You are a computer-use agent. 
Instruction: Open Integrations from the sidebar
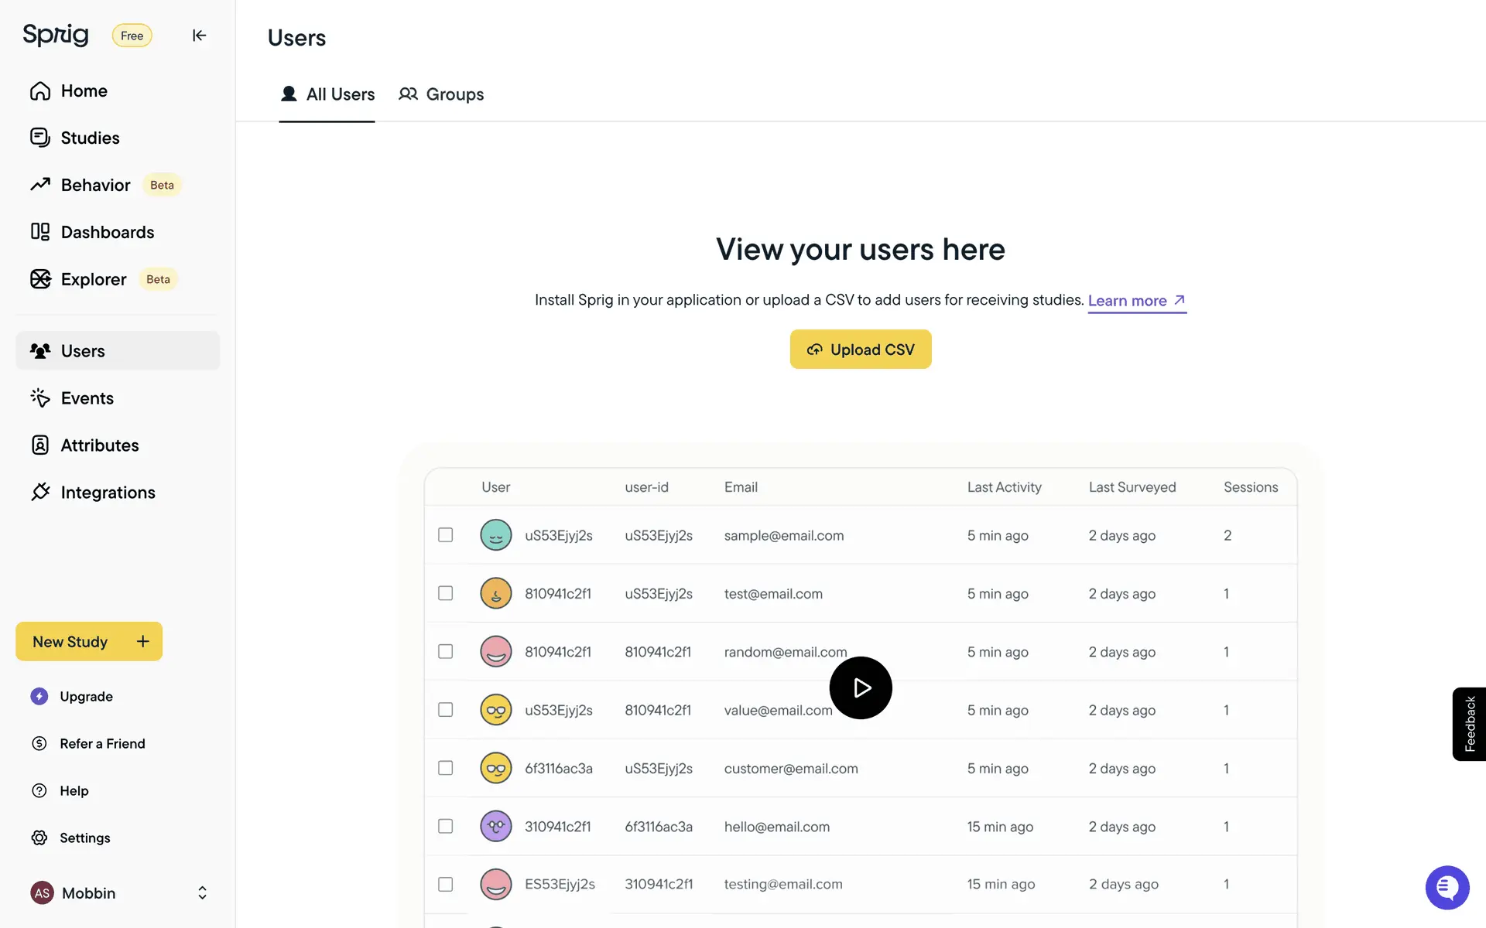tap(108, 493)
